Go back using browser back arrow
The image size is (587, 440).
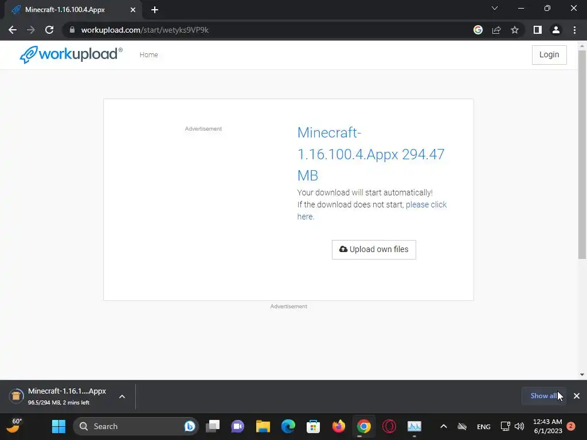click(13, 30)
